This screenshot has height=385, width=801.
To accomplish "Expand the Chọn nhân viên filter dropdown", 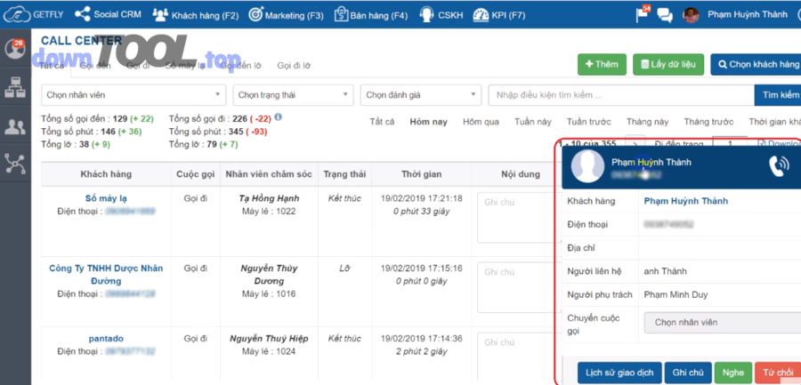I will [x=133, y=95].
